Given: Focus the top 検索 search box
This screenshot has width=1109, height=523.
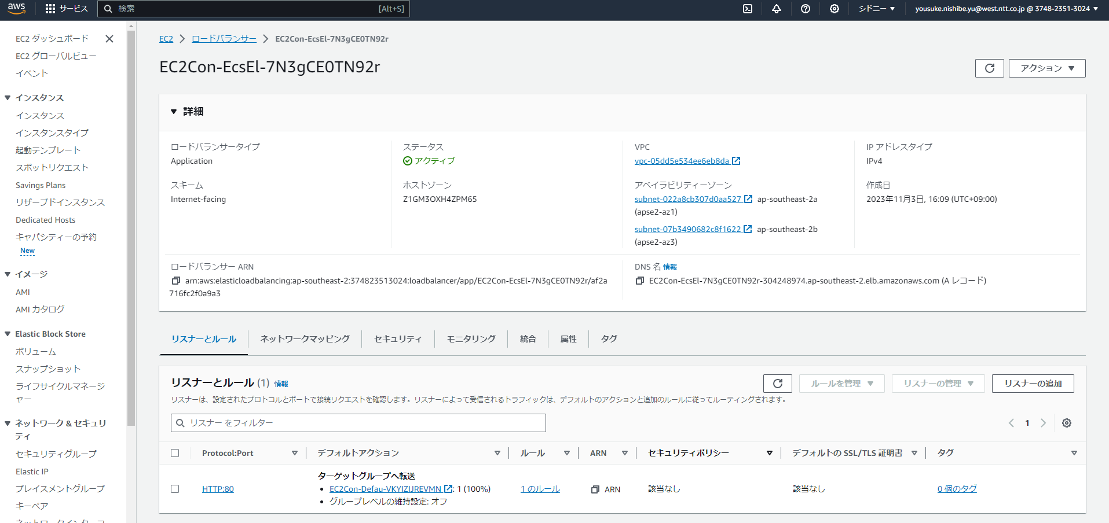Looking at the screenshot, I should coord(254,9).
